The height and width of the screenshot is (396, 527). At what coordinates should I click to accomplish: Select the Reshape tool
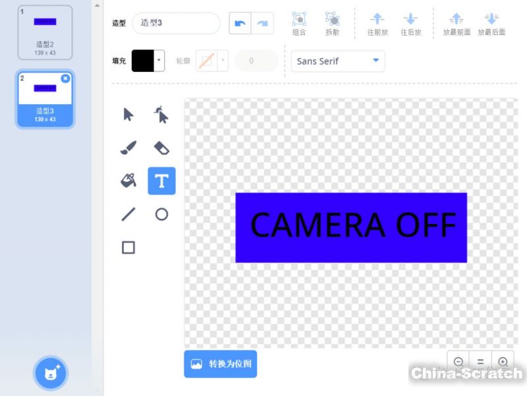tap(161, 115)
